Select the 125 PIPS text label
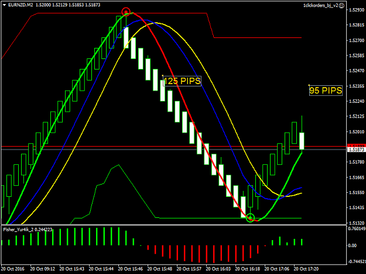 pos(182,81)
